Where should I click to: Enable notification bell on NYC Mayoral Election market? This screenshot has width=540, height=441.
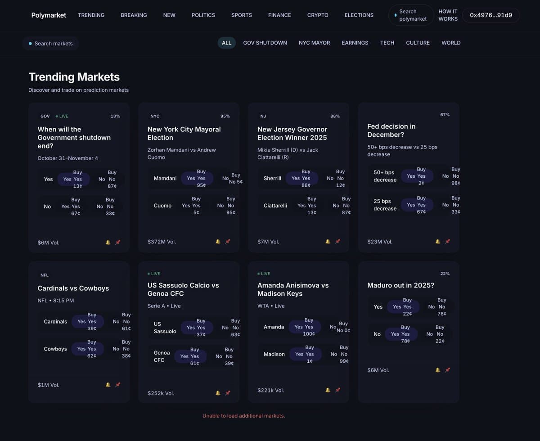click(218, 241)
